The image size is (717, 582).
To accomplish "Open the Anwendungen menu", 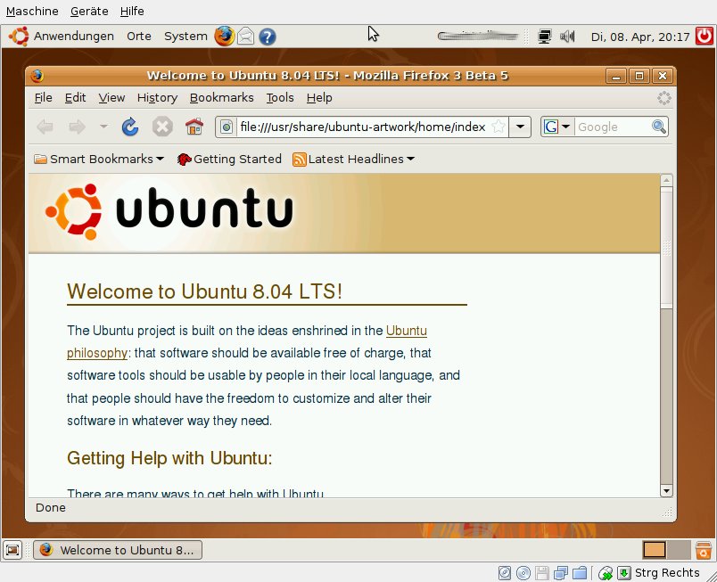I will [x=73, y=37].
